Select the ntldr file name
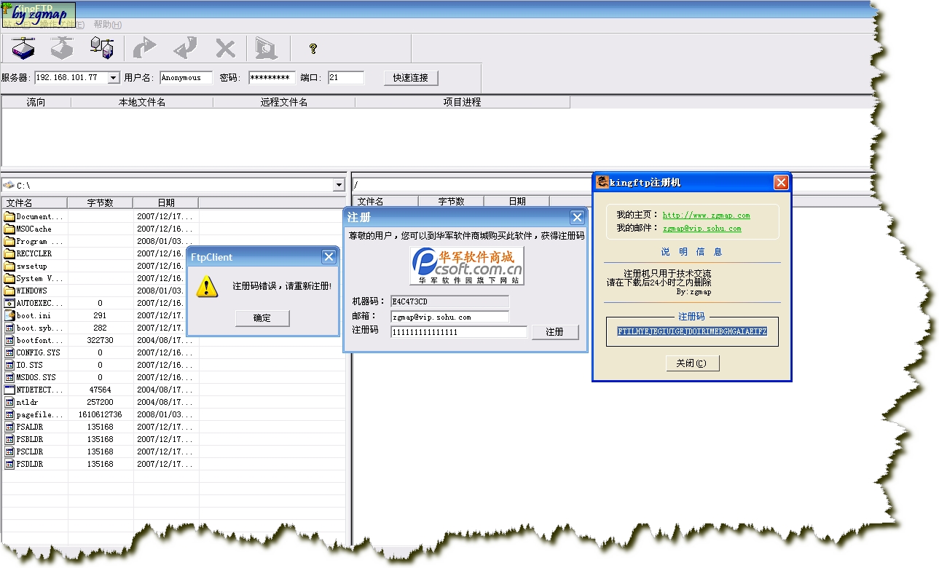The image size is (939, 568). 28,402
